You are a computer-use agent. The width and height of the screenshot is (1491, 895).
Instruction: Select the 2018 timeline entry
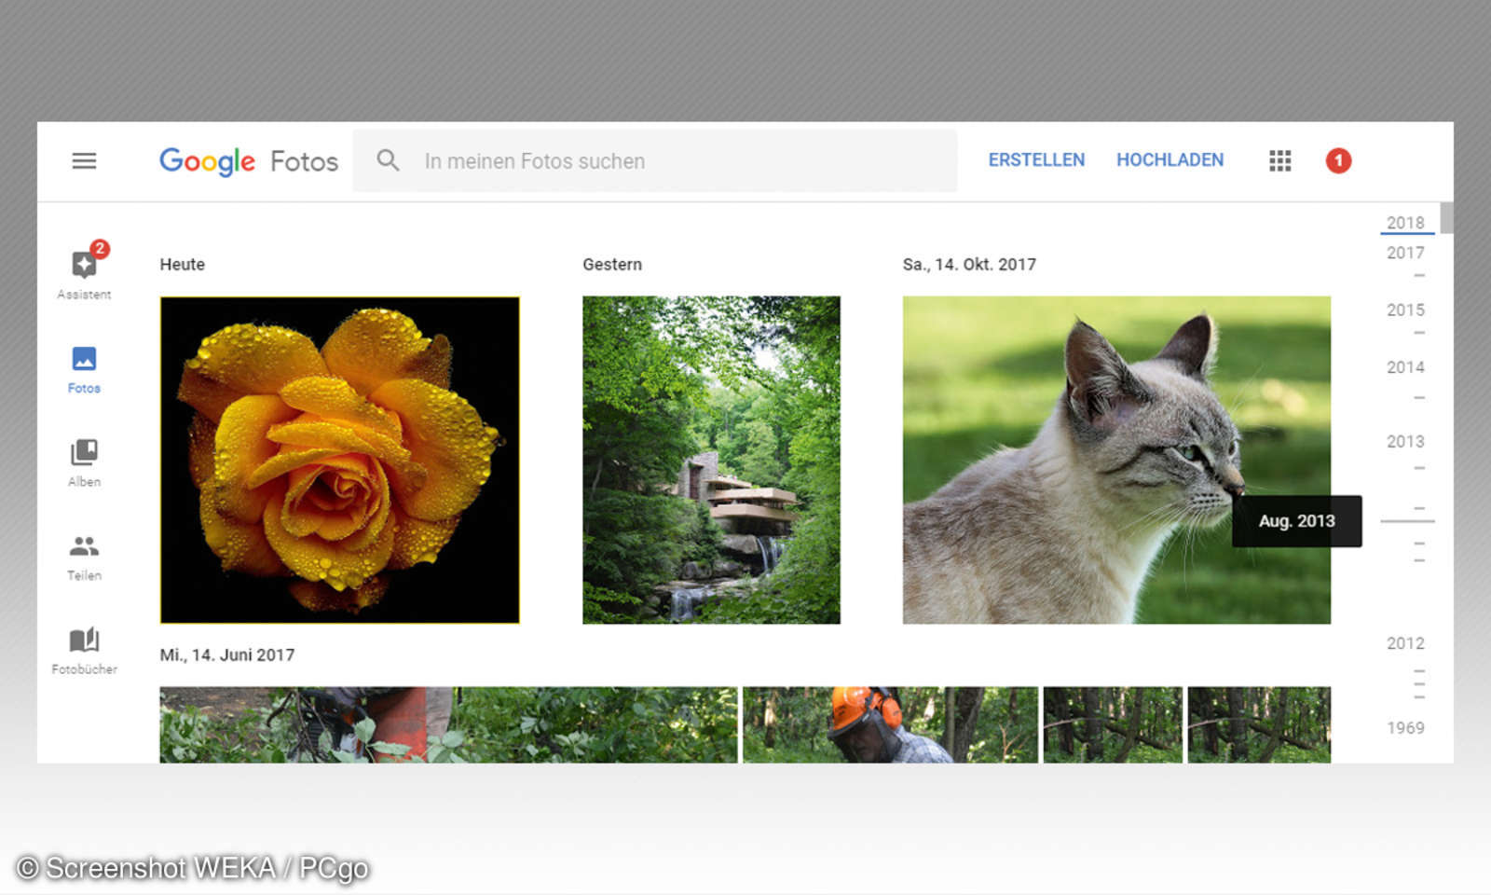(1405, 223)
